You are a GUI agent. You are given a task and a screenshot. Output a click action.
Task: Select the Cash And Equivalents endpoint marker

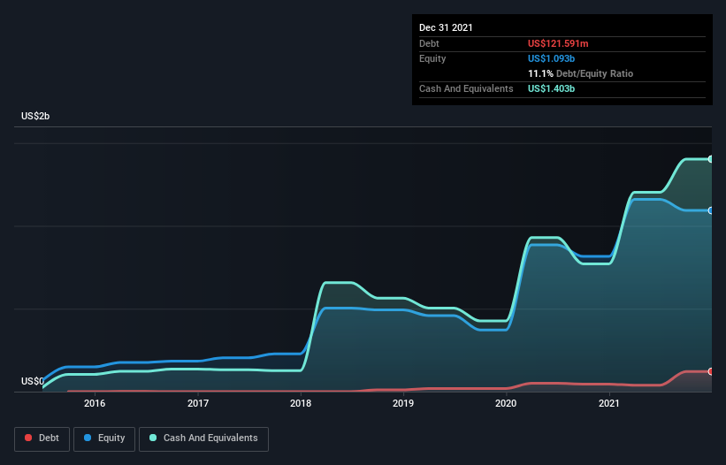click(x=711, y=159)
